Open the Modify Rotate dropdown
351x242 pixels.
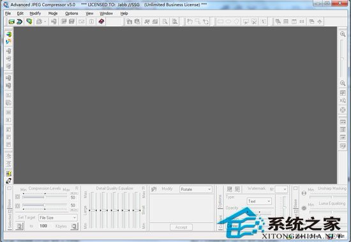pyautogui.click(x=195, y=190)
